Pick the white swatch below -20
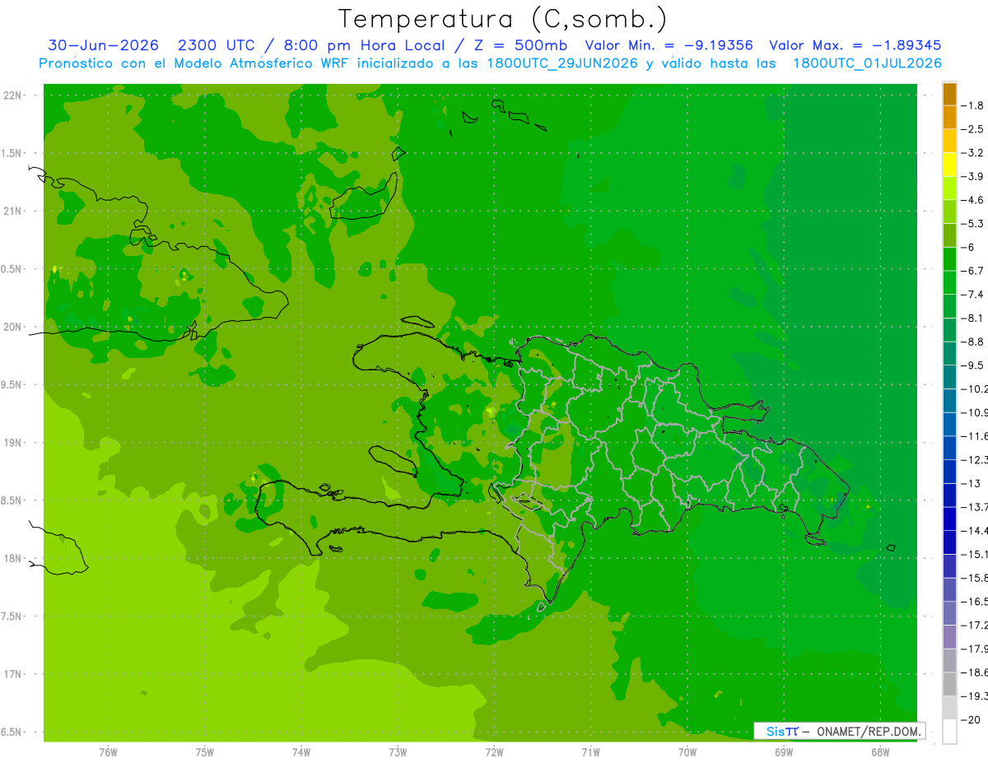The image size is (988, 763). 949,732
